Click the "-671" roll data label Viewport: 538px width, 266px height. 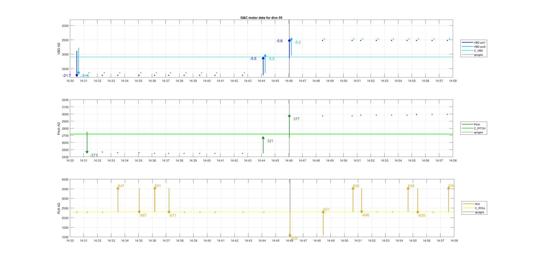click(173, 216)
